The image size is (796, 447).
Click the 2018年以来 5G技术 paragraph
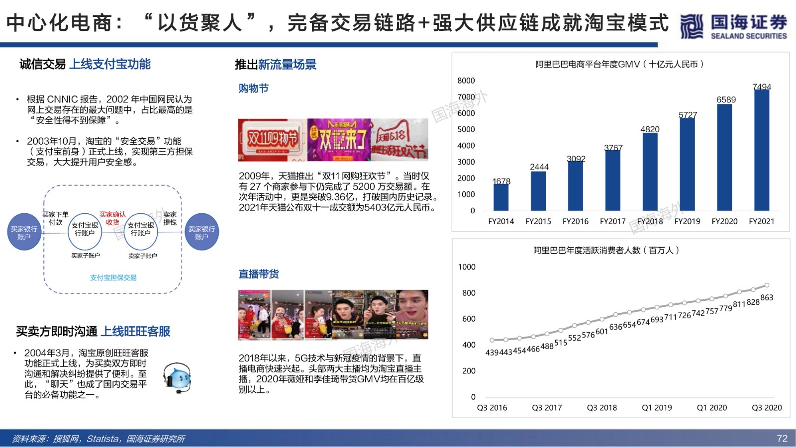click(331, 374)
